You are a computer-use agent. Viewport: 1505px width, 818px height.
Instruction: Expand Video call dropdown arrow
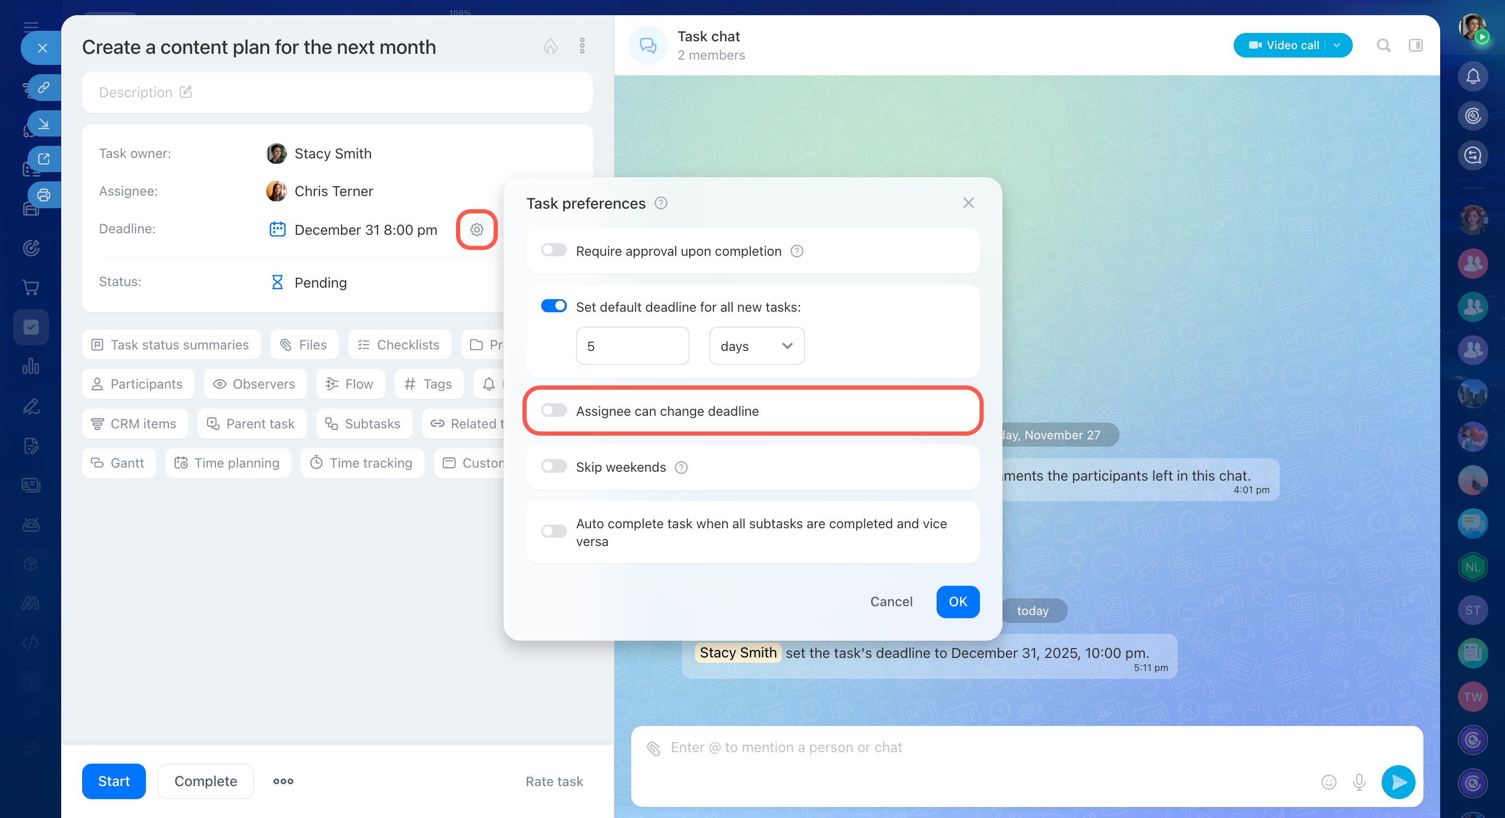[x=1337, y=46]
